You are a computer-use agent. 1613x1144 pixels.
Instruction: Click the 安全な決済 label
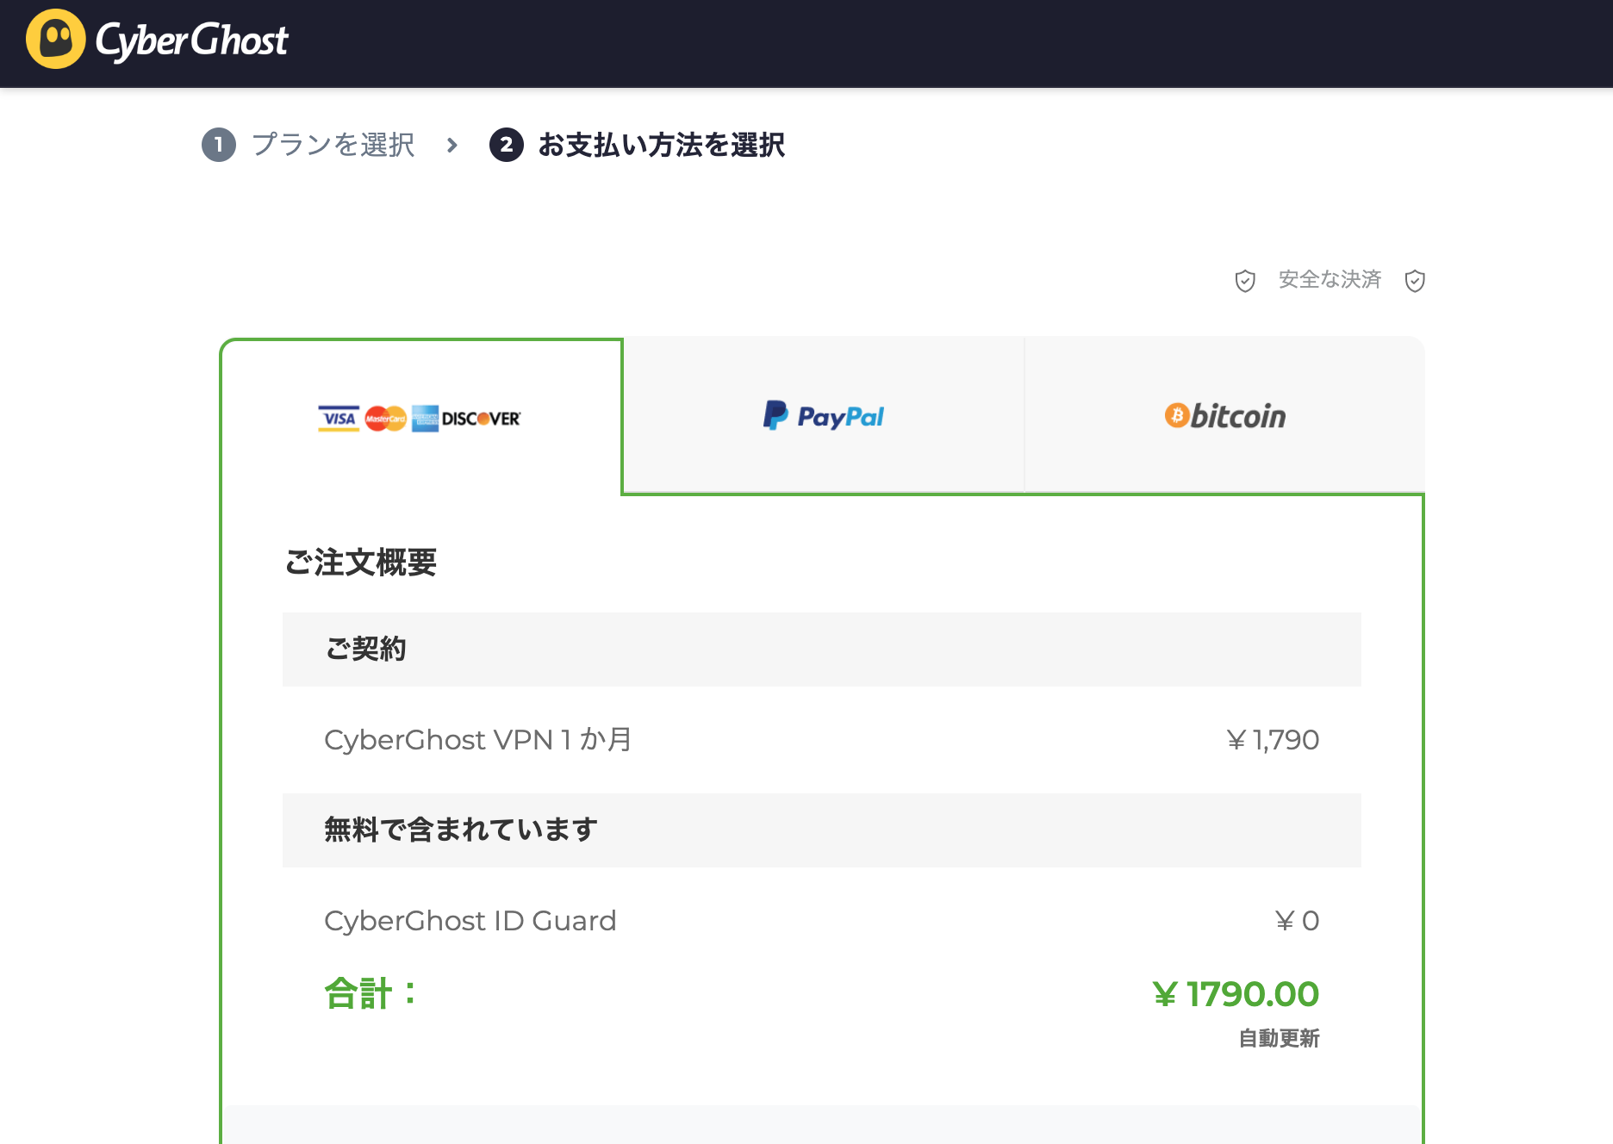click(x=1330, y=279)
